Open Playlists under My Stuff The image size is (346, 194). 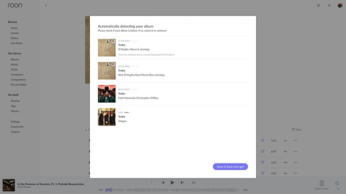(x=15, y=101)
